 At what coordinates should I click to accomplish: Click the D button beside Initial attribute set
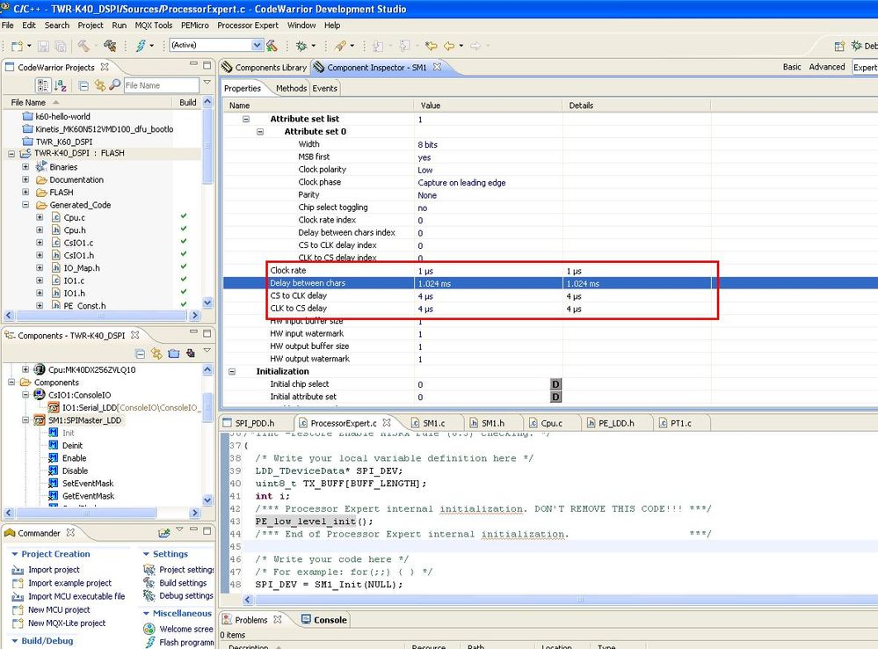point(555,397)
